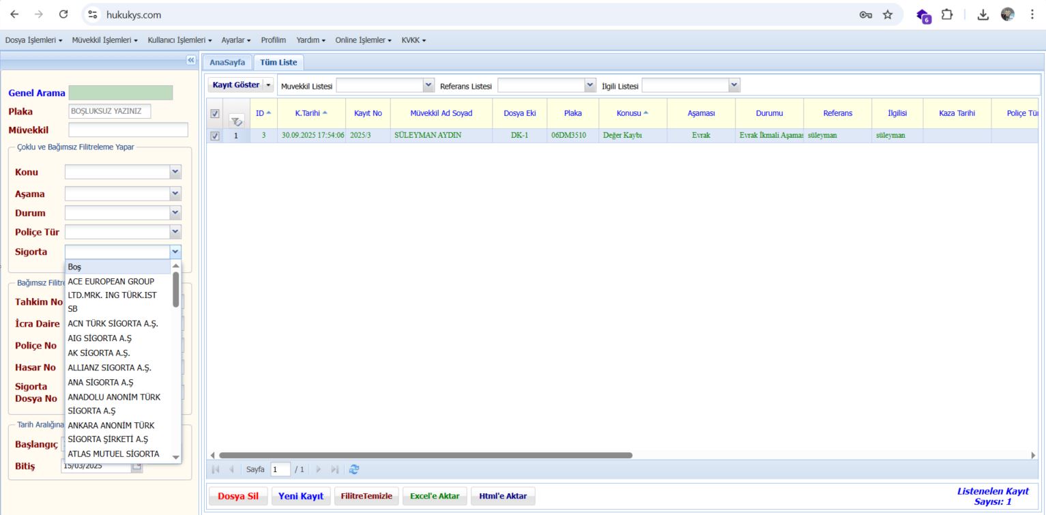Viewport: 1046px width, 515px height.
Task: Refresh the list using pager reload icon
Action: pyautogui.click(x=354, y=469)
